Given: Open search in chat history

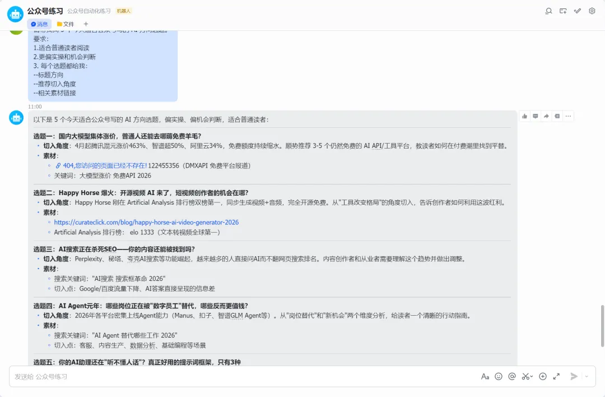Looking at the screenshot, I should [548, 11].
